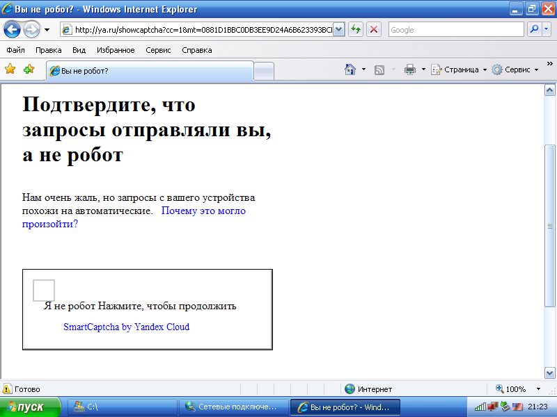Close the Internet Explorer window
The width and height of the screenshot is (557, 417).
pyautogui.click(x=548, y=9)
